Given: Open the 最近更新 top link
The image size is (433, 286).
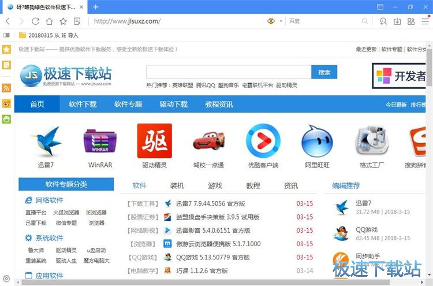Looking at the screenshot, I should point(366,49).
